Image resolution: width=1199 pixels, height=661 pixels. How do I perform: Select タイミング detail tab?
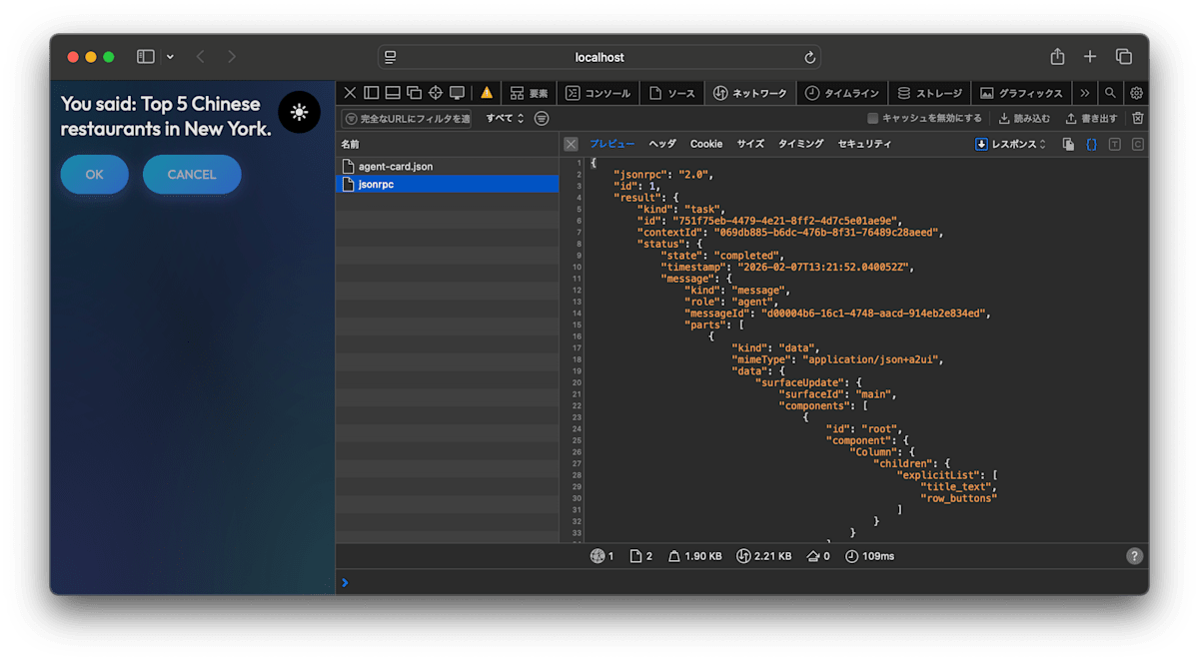coord(801,144)
